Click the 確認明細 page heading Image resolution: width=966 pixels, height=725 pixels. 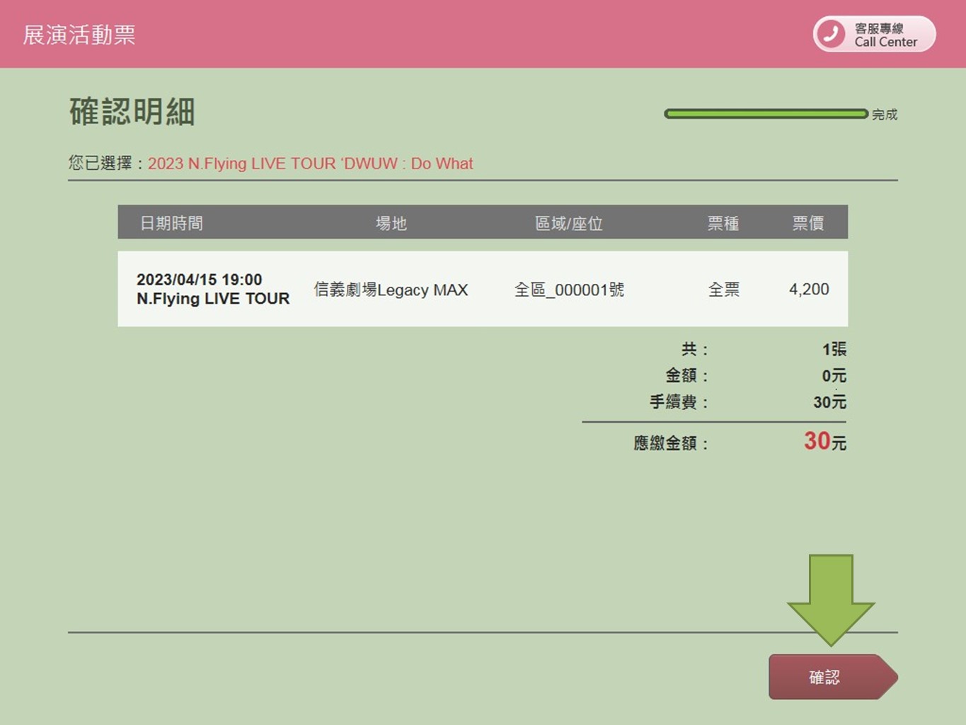click(x=132, y=112)
